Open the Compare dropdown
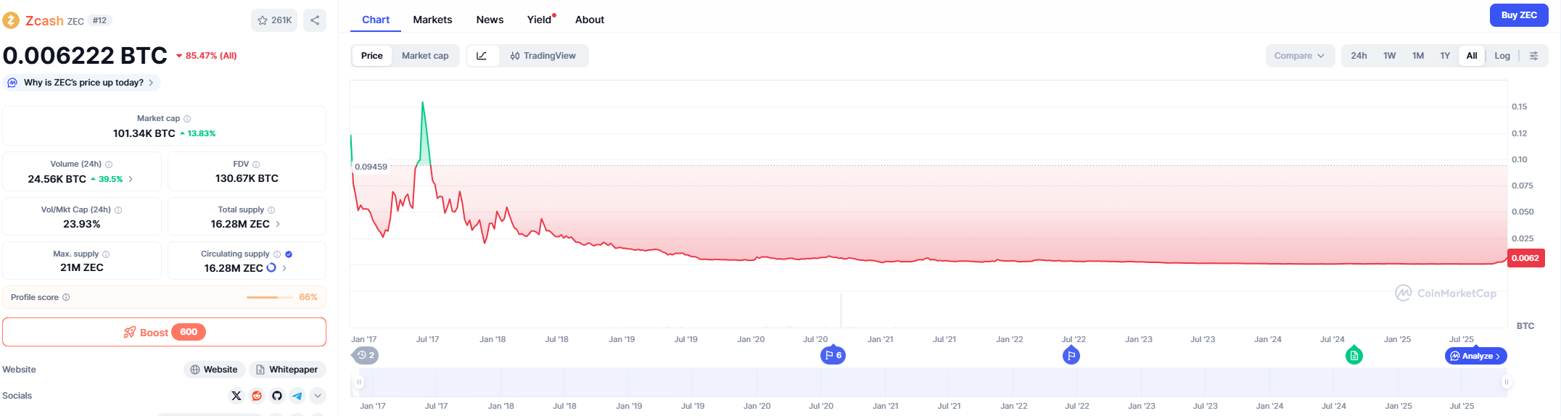 point(1299,56)
